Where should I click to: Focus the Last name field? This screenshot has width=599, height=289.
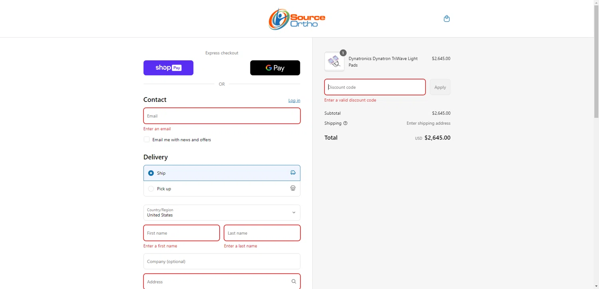pyautogui.click(x=262, y=233)
